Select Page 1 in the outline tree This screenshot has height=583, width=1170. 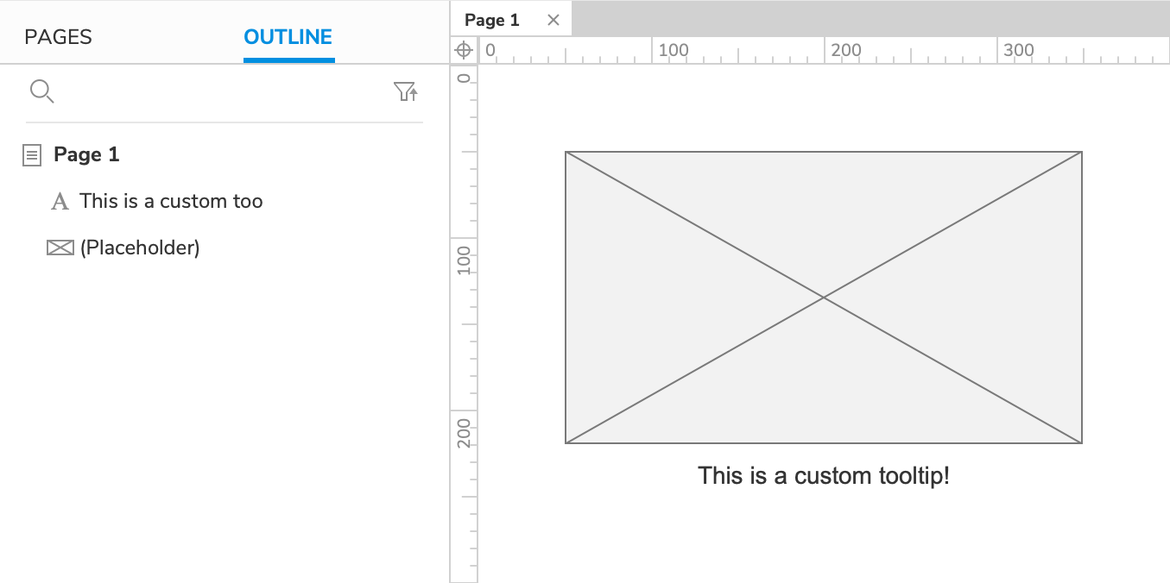[86, 155]
